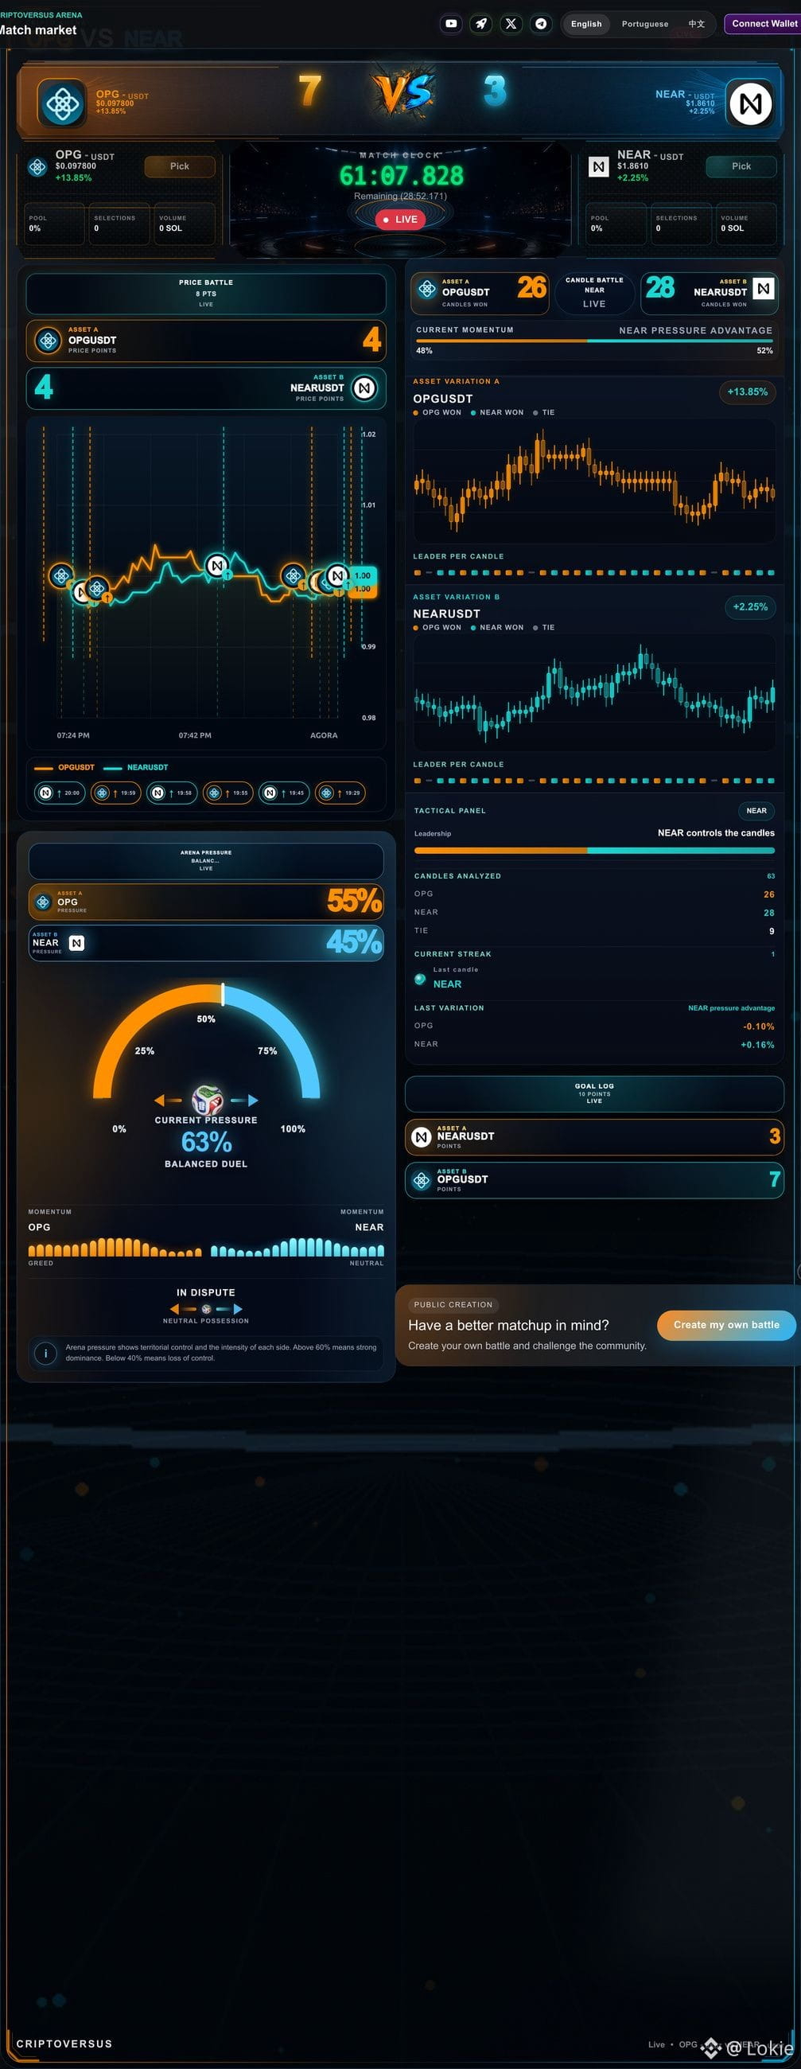Click NEAR icon in Goal Log Asset A
Viewport: 801px width, 2069px height.
422,1136
